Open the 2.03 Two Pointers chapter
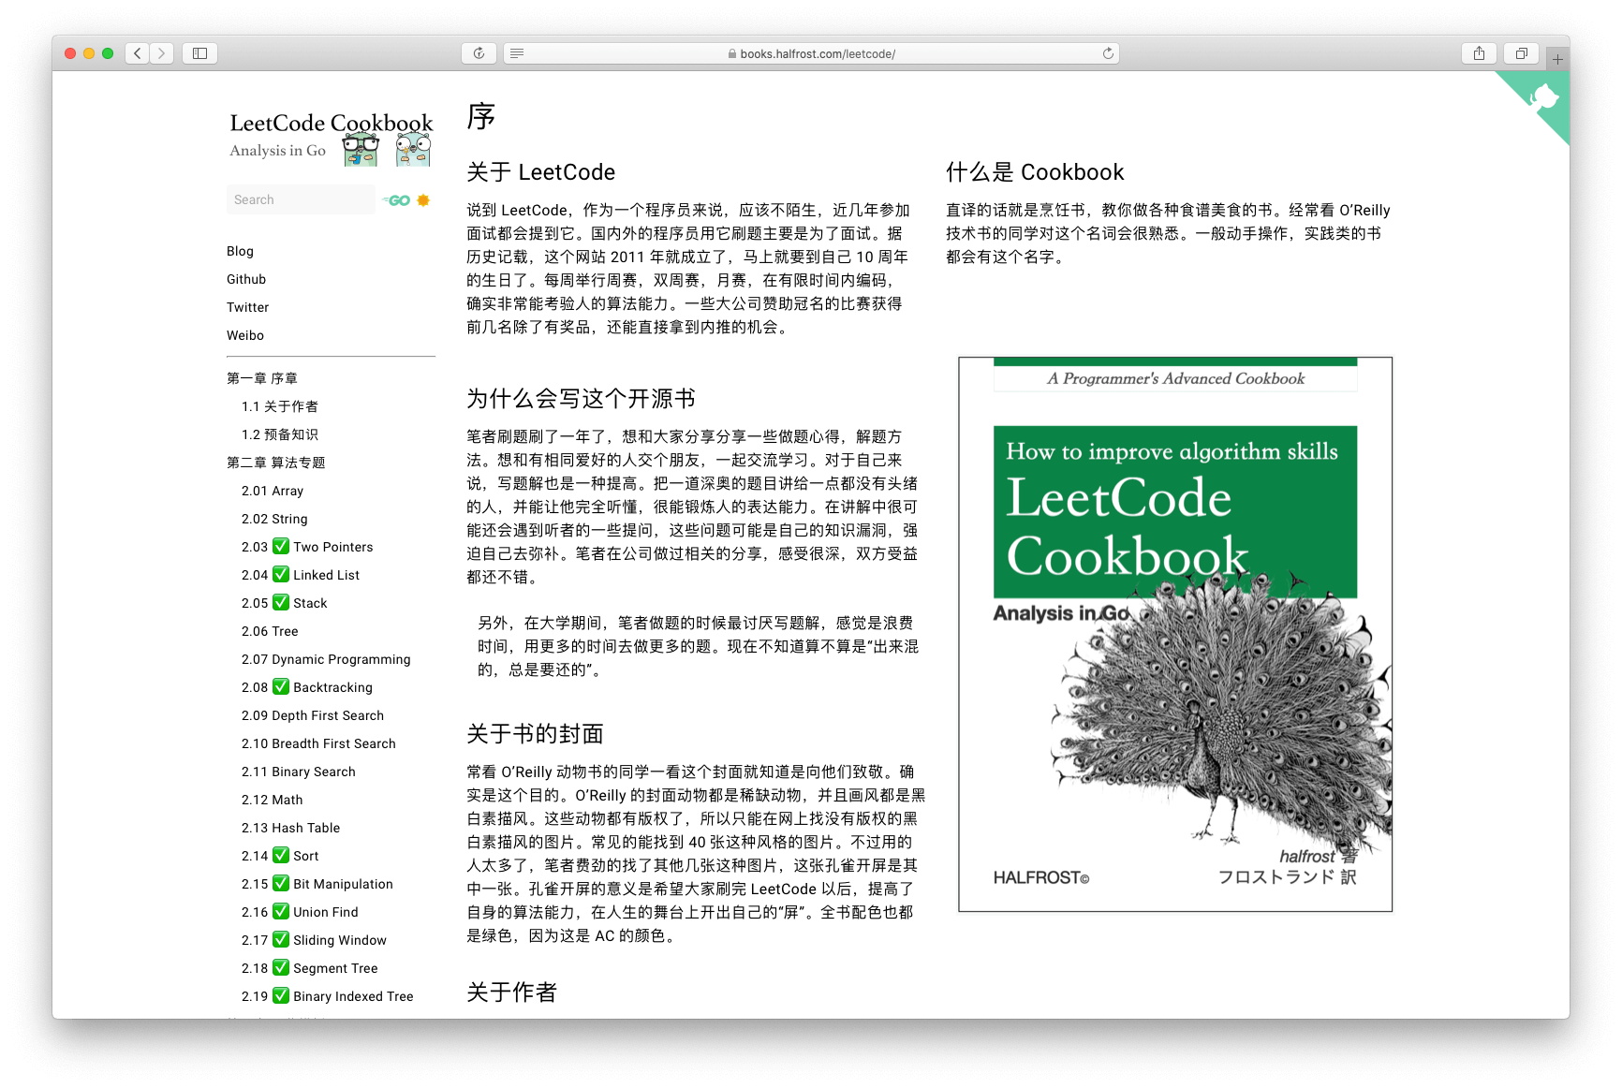The image size is (1622, 1088). click(307, 547)
